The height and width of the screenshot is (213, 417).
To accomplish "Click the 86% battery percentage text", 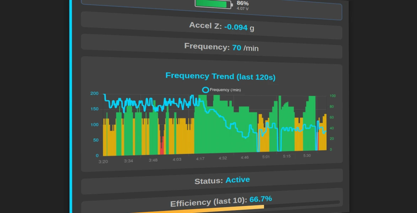I will point(243,3).
